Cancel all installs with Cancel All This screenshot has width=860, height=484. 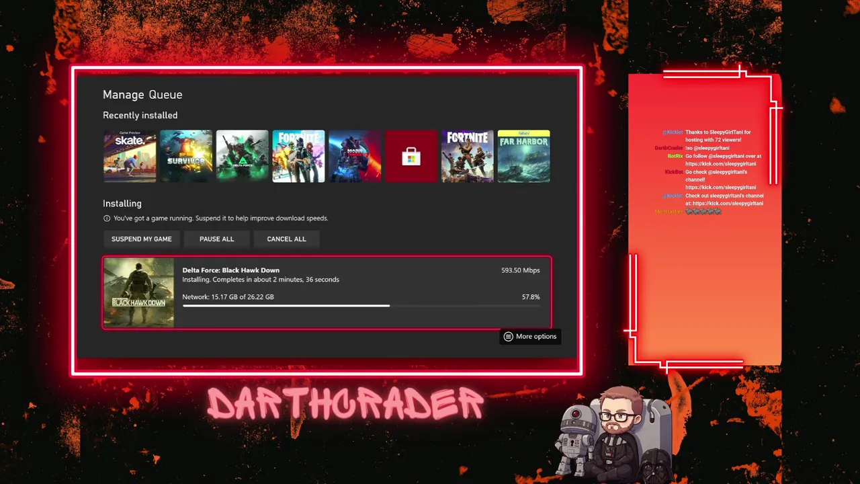[x=286, y=239]
